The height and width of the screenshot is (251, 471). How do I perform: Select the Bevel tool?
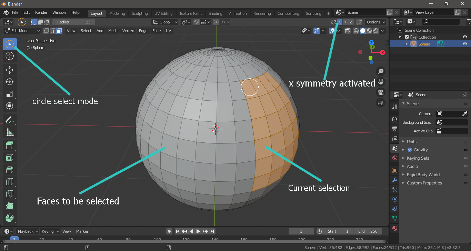[x=10, y=170]
